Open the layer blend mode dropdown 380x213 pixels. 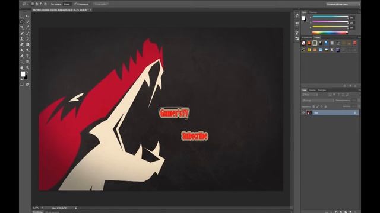tap(318, 101)
